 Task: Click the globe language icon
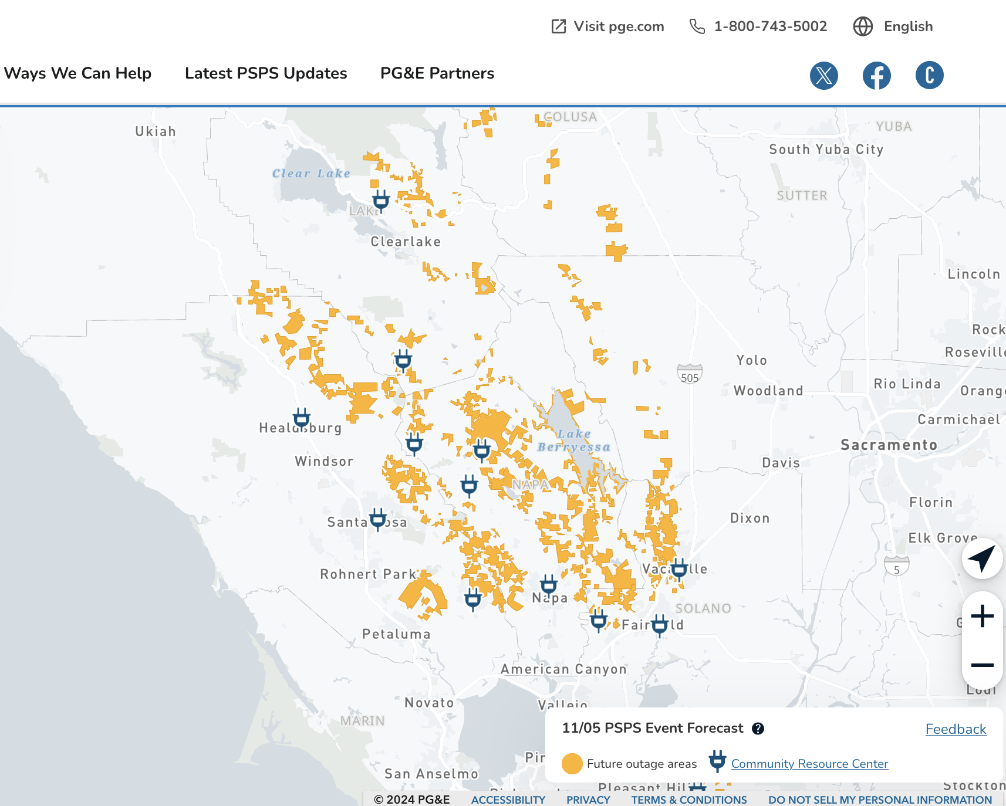click(863, 26)
